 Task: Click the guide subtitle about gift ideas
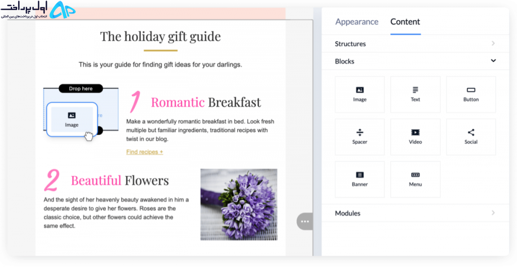160,65
